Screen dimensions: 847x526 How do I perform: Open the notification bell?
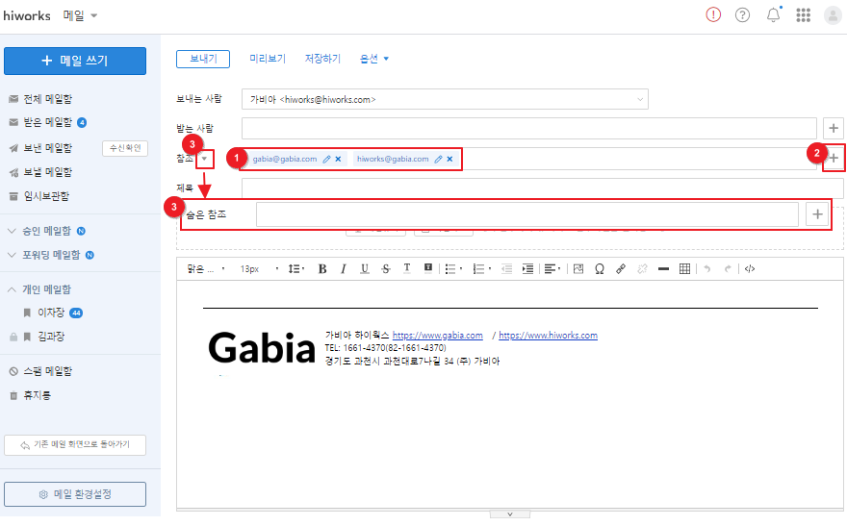coord(773,15)
